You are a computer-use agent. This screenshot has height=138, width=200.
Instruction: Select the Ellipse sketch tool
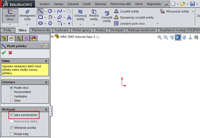point(59,17)
